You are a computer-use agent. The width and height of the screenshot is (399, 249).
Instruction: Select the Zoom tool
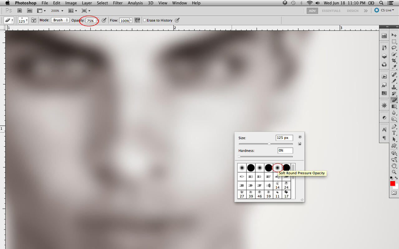tap(394, 172)
